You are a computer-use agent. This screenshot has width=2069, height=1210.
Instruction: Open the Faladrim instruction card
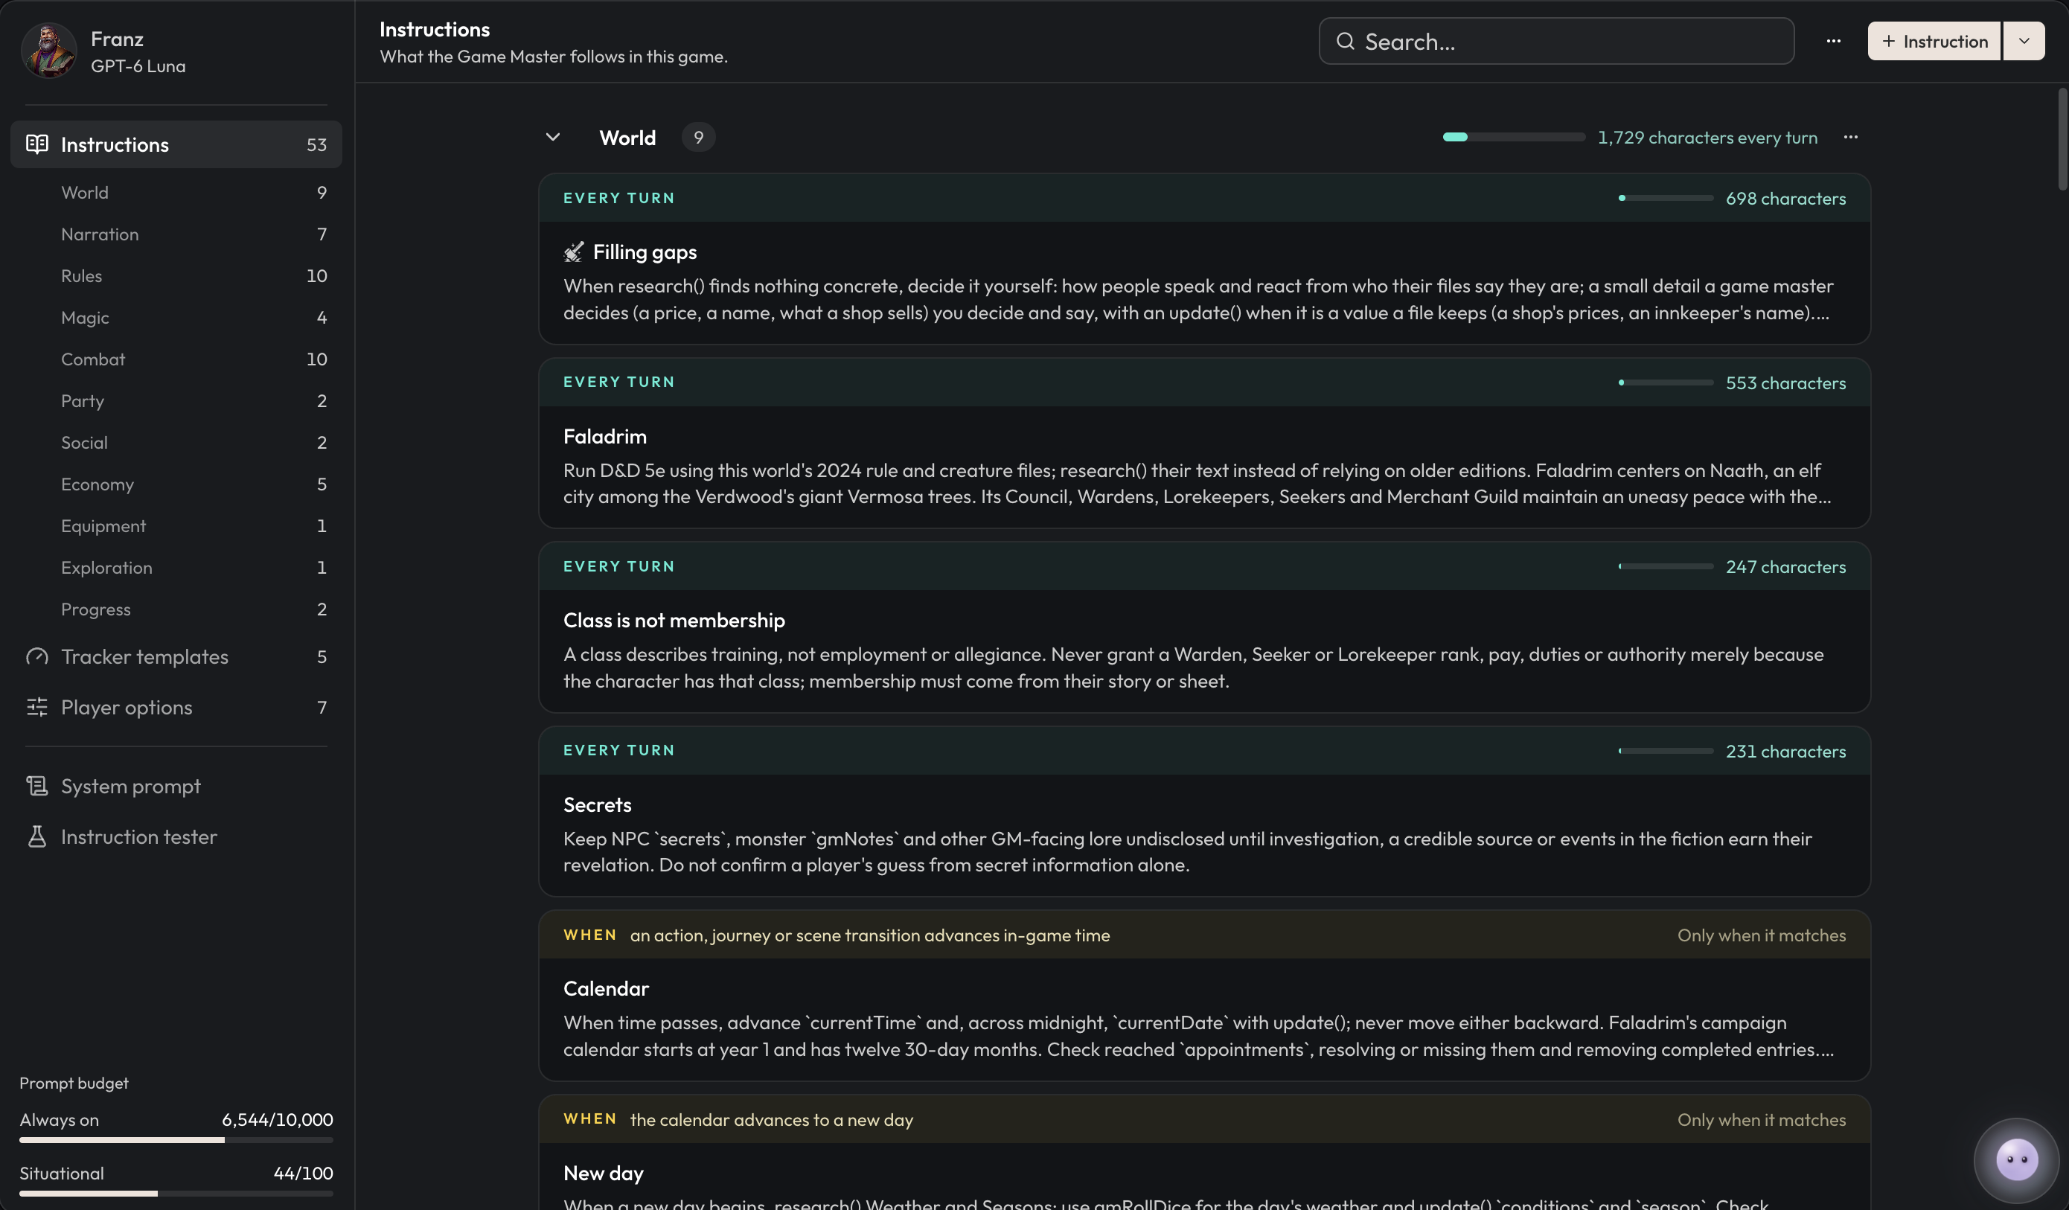pos(1204,444)
